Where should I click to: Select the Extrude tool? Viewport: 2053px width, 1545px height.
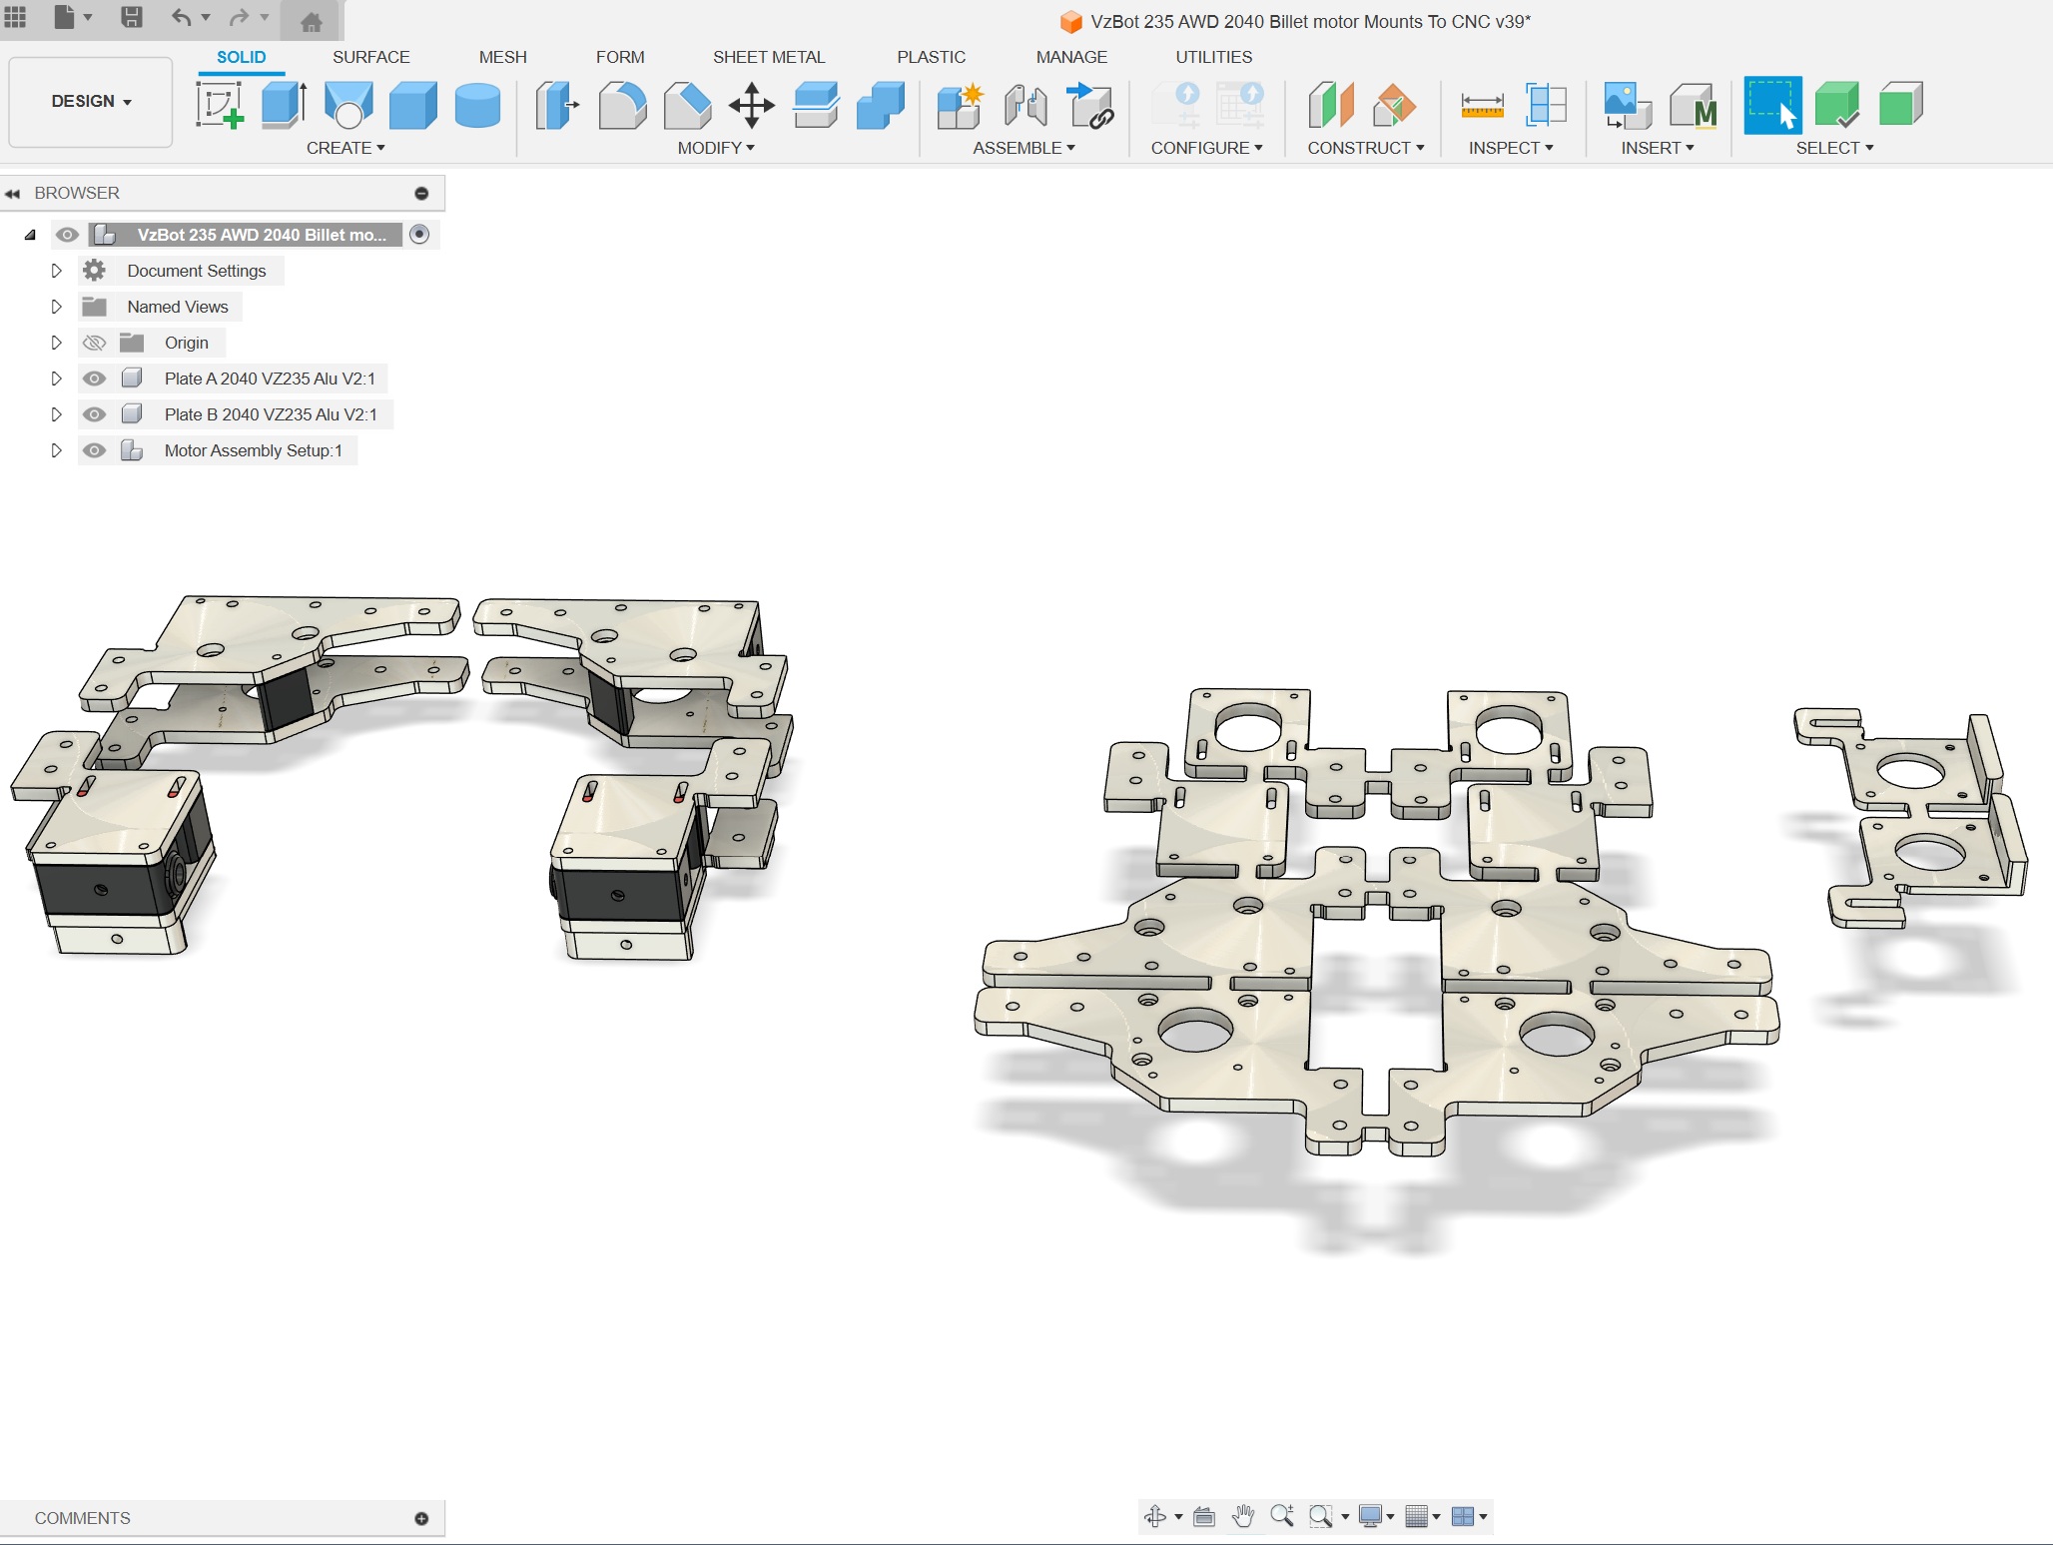pos(284,105)
